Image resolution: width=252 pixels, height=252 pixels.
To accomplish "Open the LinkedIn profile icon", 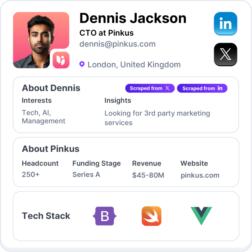I will (225, 24).
